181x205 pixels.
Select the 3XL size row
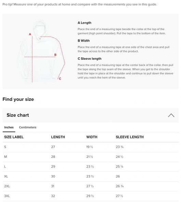tap(90, 196)
